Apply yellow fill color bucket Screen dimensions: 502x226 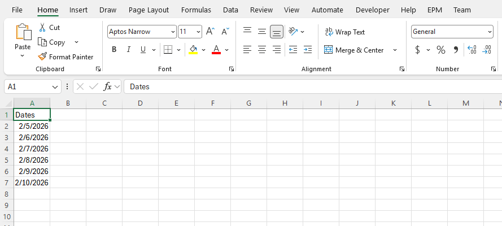pyautogui.click(x=193, y=49)
